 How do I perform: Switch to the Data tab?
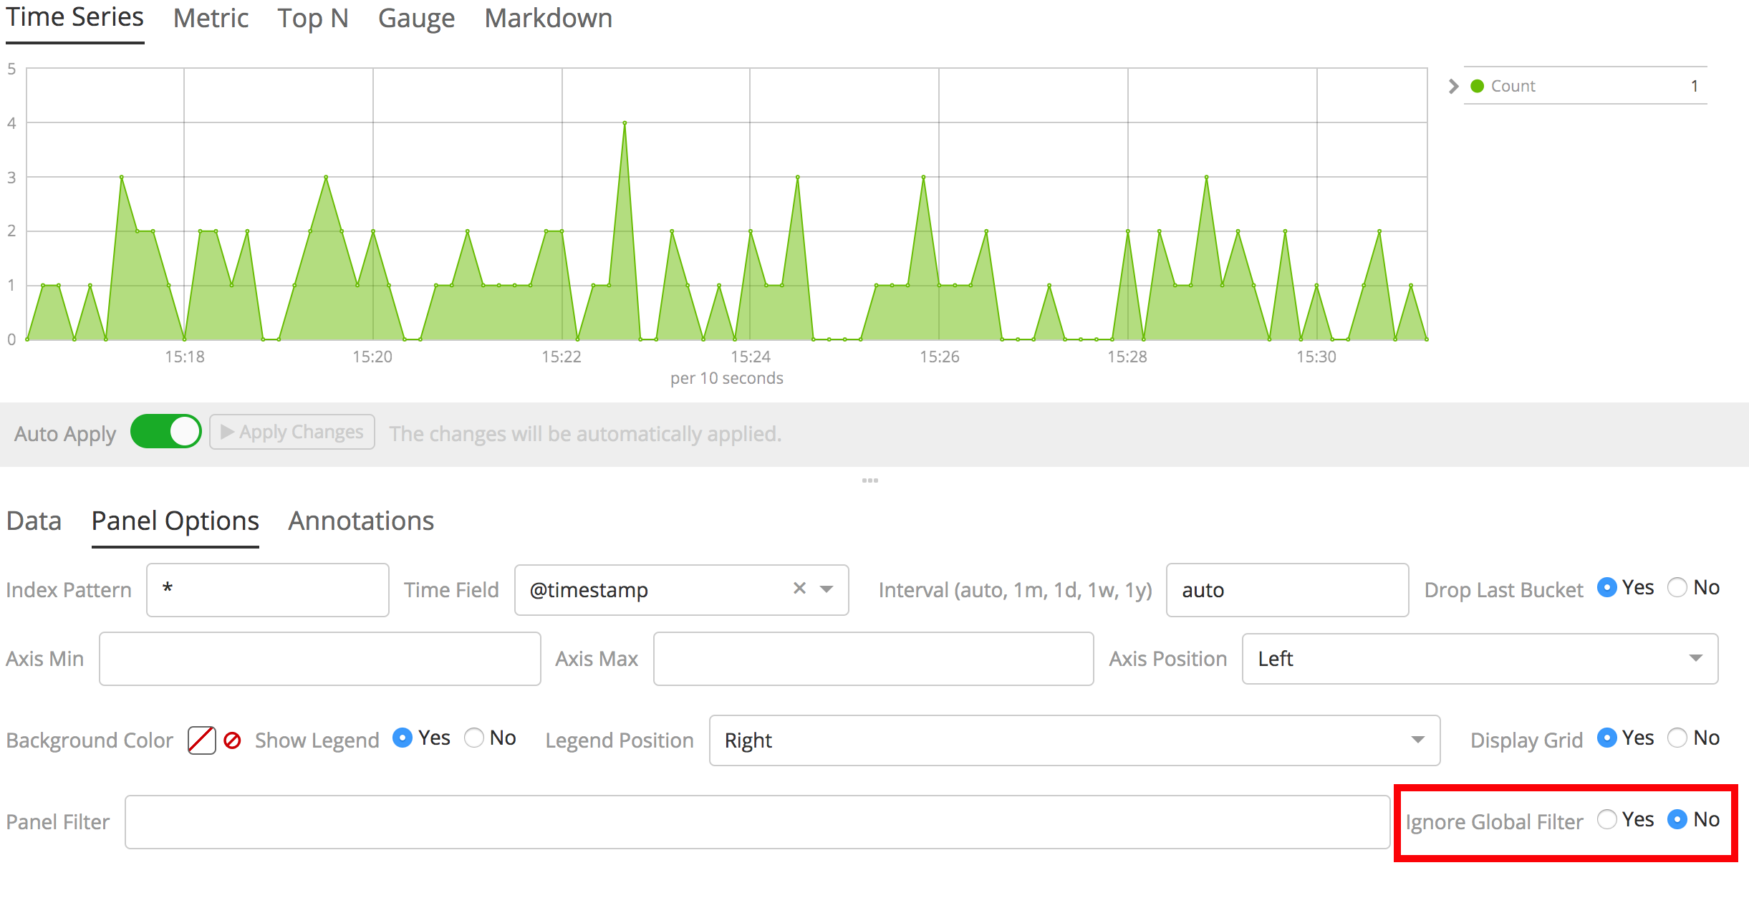(33, 521)
